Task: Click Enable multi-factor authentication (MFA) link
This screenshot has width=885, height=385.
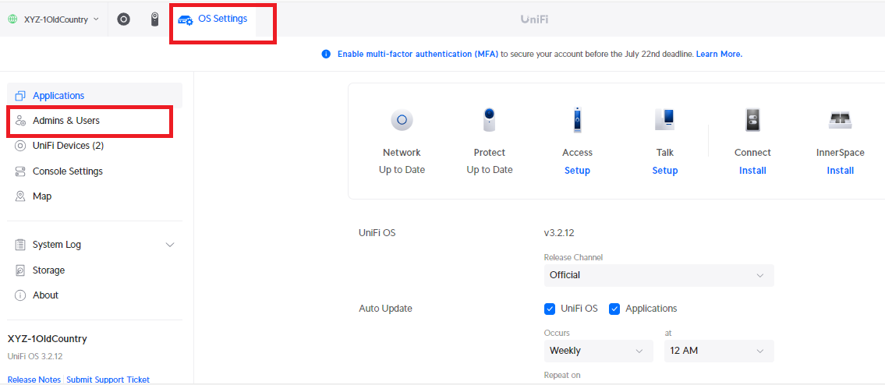Action: tap(418, 55)
